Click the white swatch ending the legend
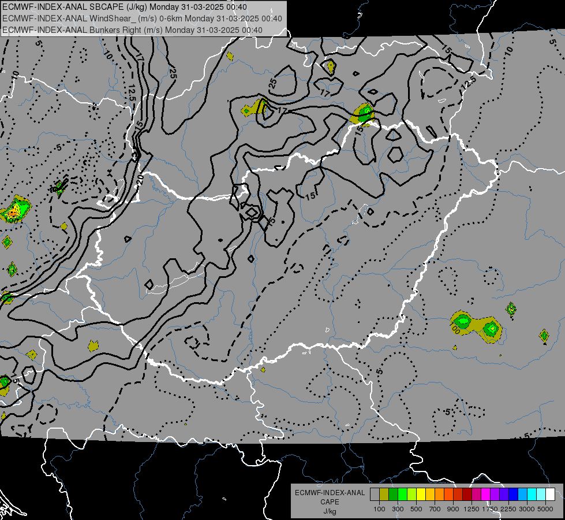This screenshot has width=565, height=520. [x=550, y=495]
